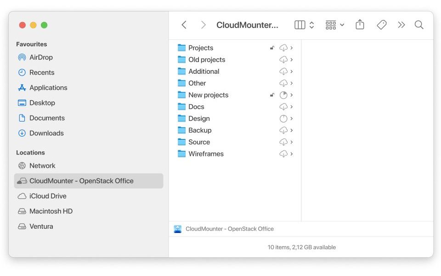This screenshot has height=276, width=441.
Task: Select the Other folder name
Action: click(x=197, y=83)
